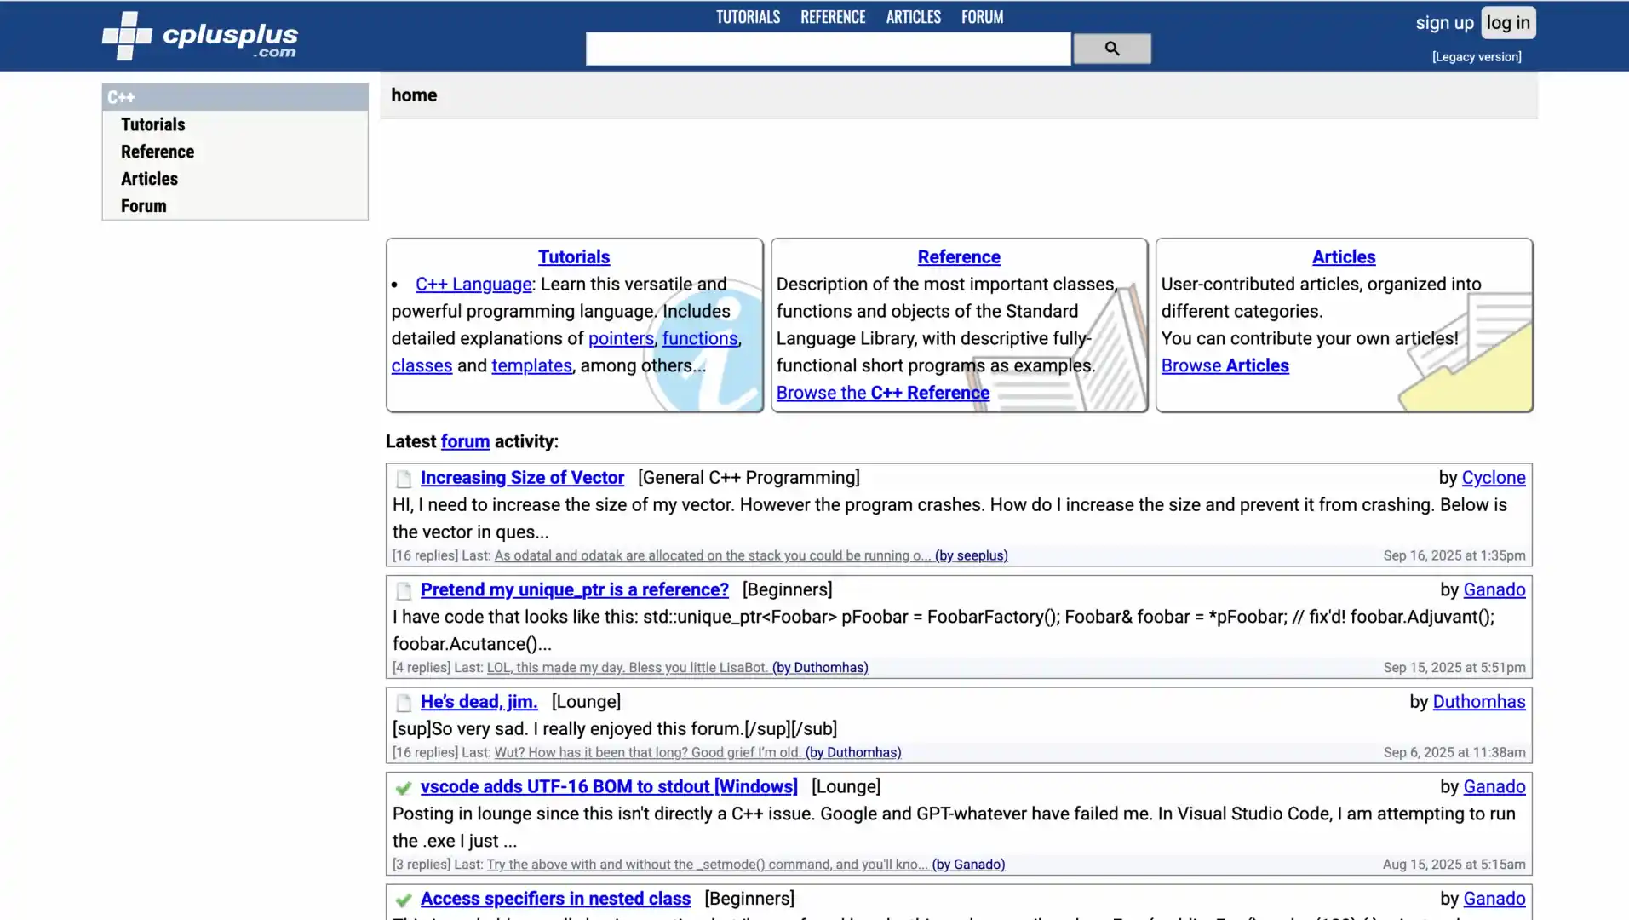Open the Reference card heading link
Image resolution: width=1629 pixels, height=920 pixels.
959,257
